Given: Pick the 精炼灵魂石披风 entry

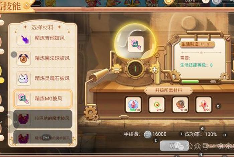Looking at the screenshot, I should (43, 78).
